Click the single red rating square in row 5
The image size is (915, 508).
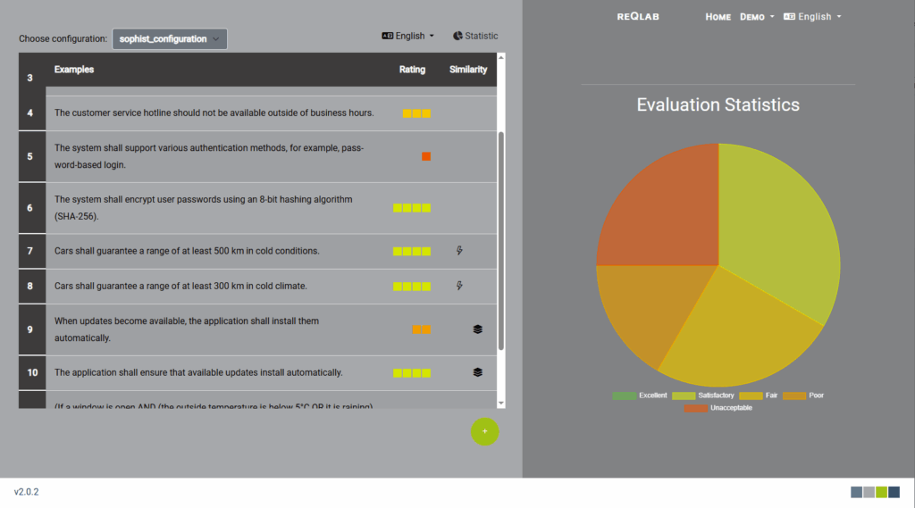(426, 156)
